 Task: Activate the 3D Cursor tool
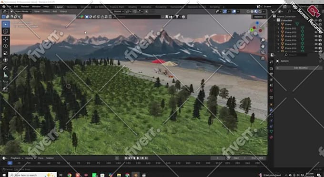[x=6, y=31]
